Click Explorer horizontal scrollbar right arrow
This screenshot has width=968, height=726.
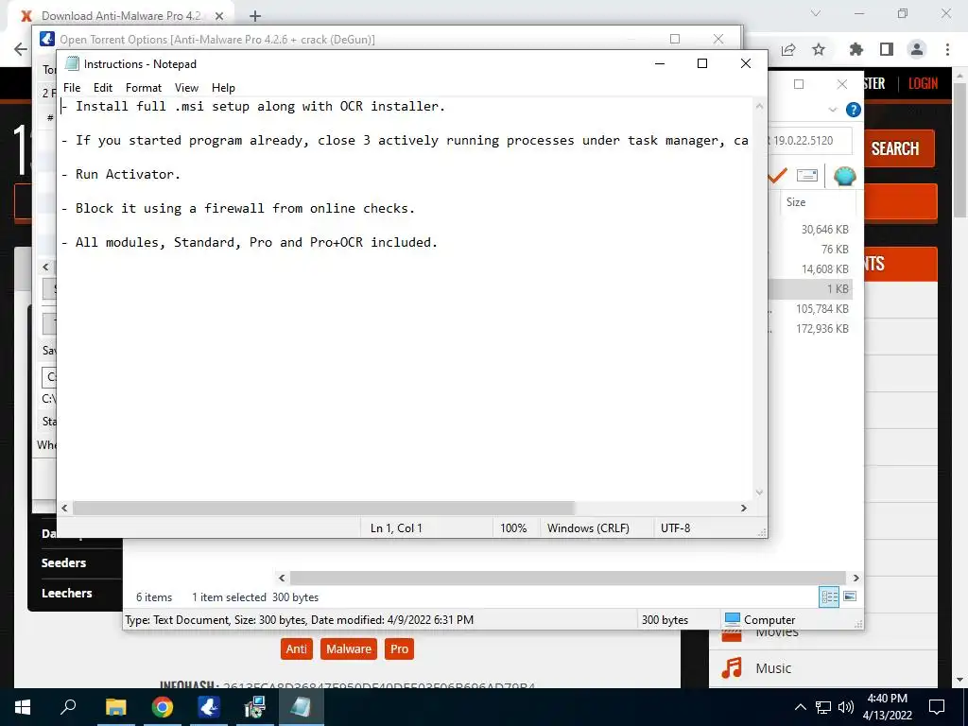coord(856,578)
